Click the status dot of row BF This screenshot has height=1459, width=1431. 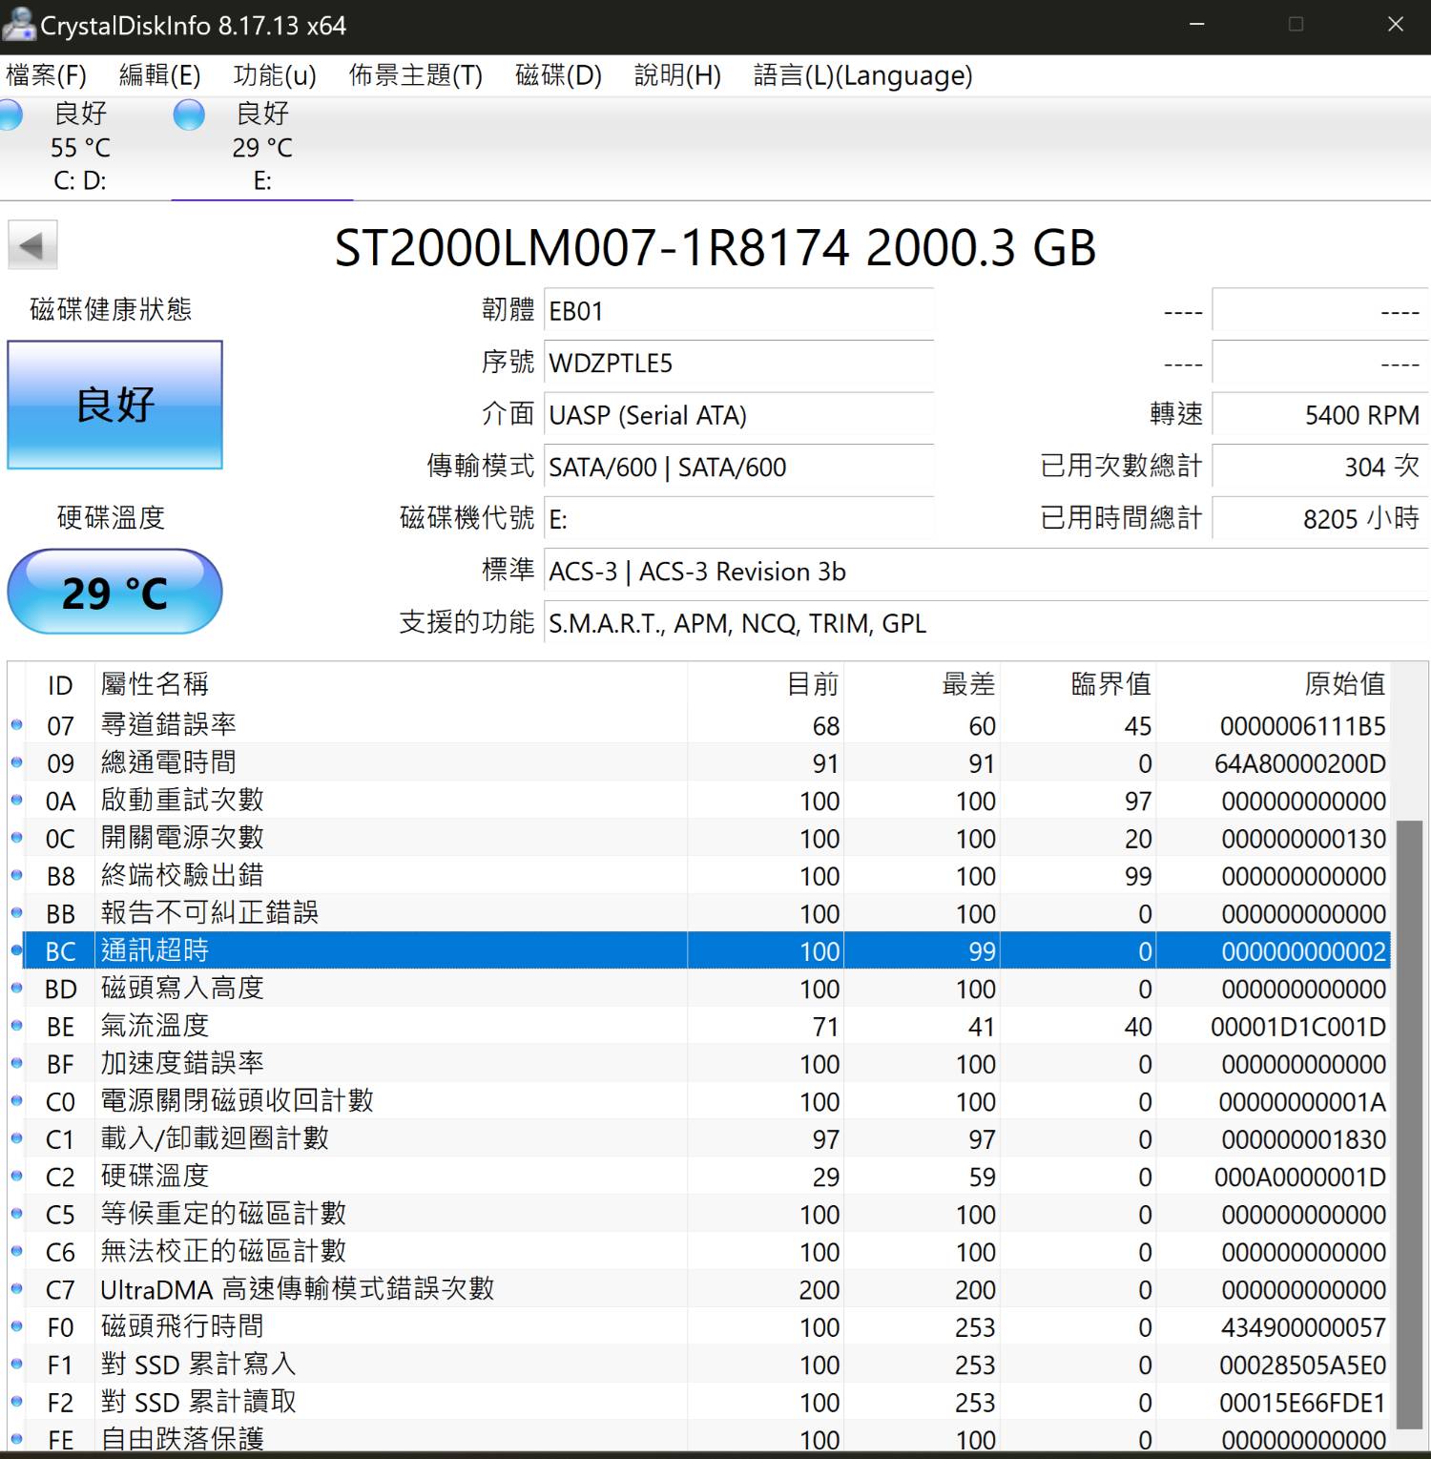point(16,1064)
